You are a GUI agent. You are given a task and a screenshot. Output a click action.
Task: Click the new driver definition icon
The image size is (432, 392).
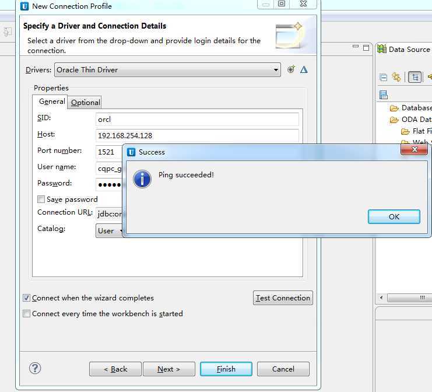[x=291, y=69]
